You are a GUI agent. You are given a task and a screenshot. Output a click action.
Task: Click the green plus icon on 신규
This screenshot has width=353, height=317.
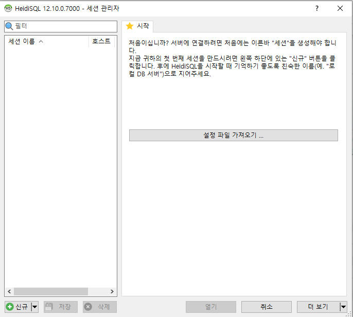[x=10, y=307]
